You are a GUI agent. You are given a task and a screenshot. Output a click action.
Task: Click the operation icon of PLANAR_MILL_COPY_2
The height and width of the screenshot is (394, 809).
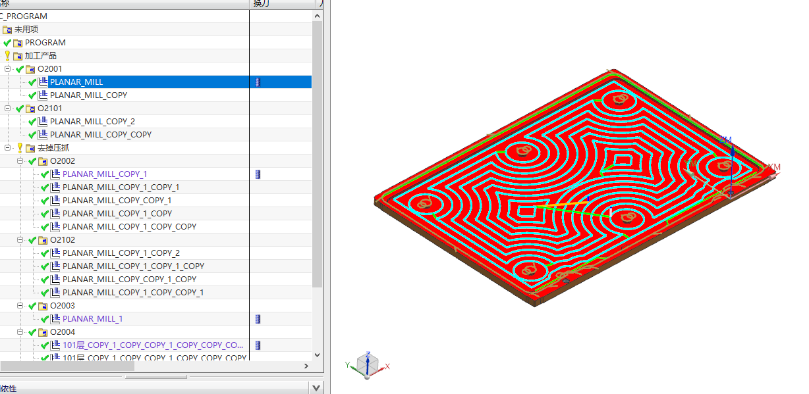point(43,122)
